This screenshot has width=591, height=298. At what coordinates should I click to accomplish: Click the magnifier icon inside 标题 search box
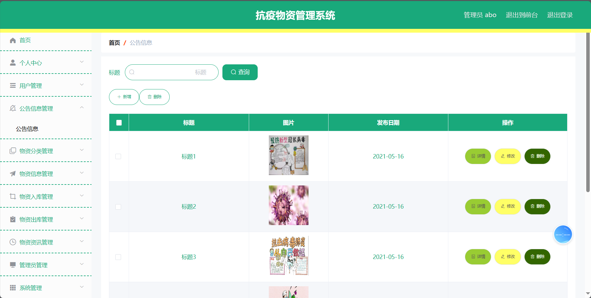pyautogui.click(x=132, y=72)
